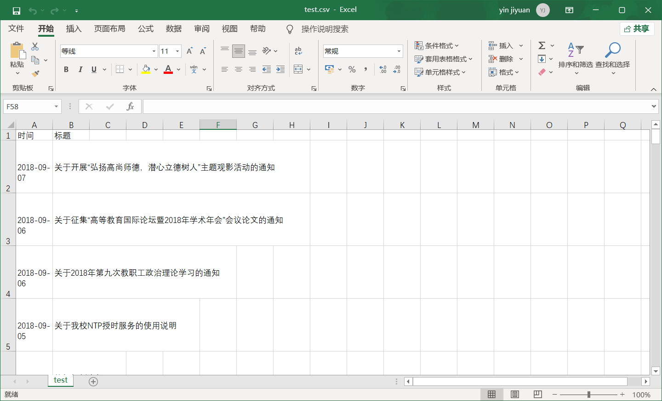
Task: Click the orientation angle text icon
Action: click(x=267, y=51)
